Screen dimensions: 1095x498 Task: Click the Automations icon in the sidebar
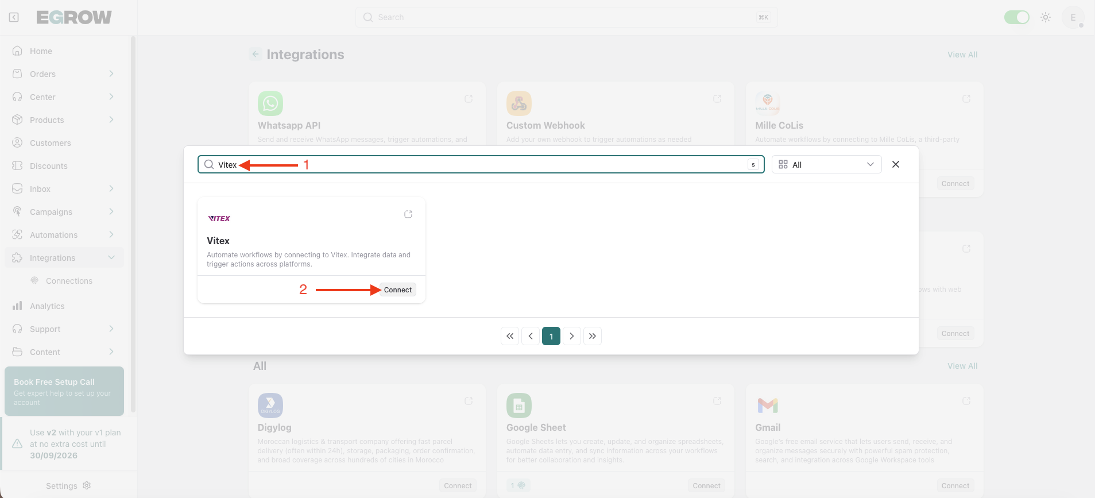point(17,234)
